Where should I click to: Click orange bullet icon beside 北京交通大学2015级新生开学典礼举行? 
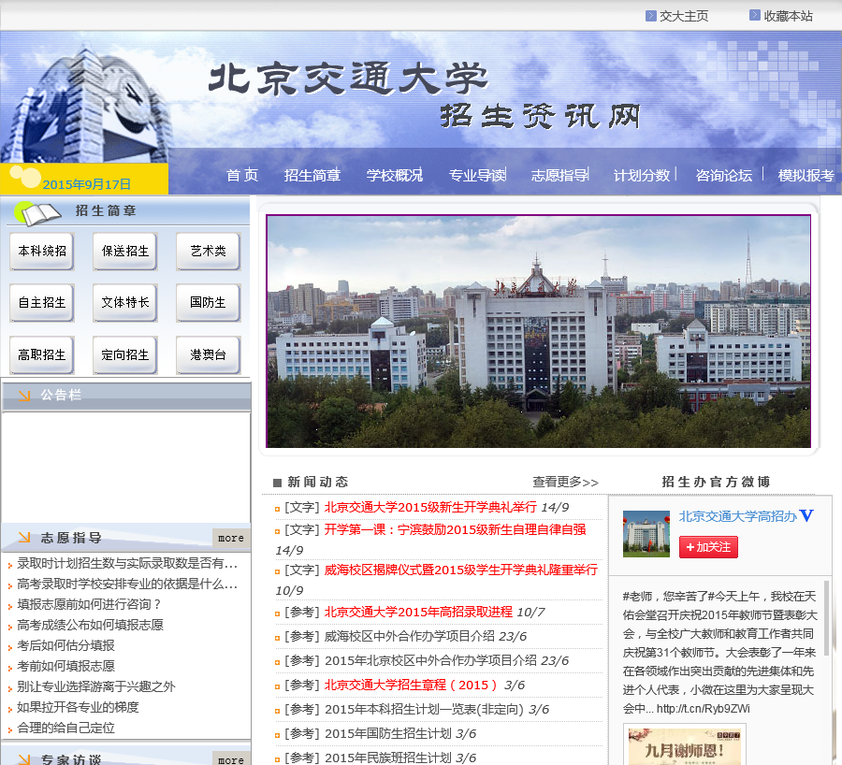(x=277, y=509)
